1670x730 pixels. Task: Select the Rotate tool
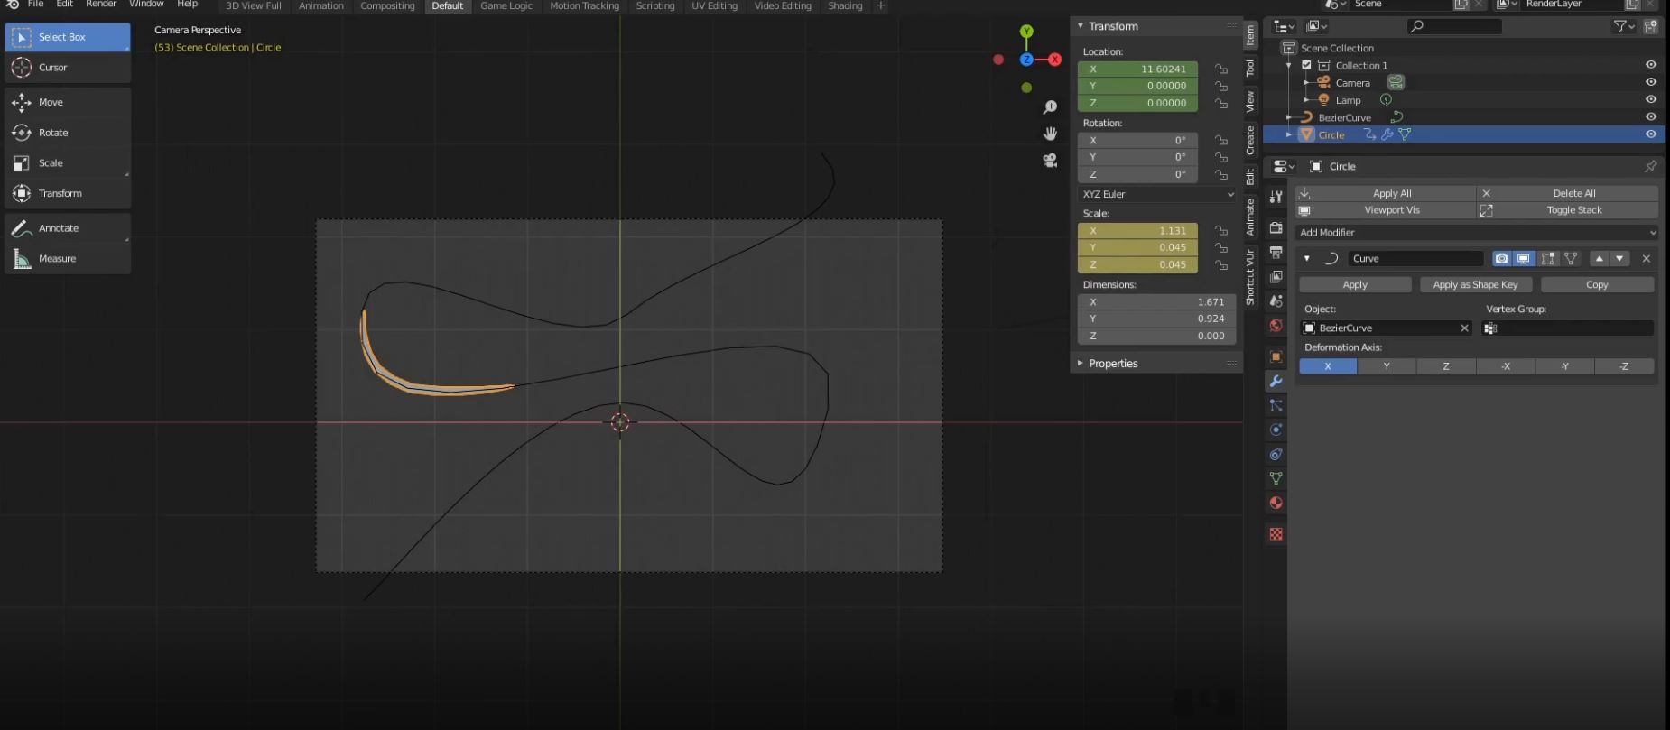53,133
